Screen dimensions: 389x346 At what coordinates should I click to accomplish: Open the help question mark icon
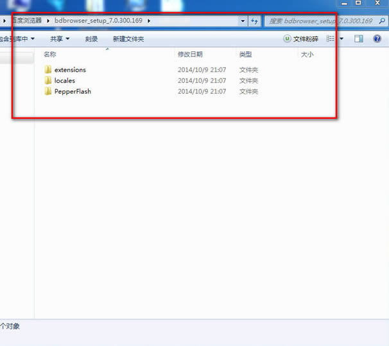coord(377,39)
